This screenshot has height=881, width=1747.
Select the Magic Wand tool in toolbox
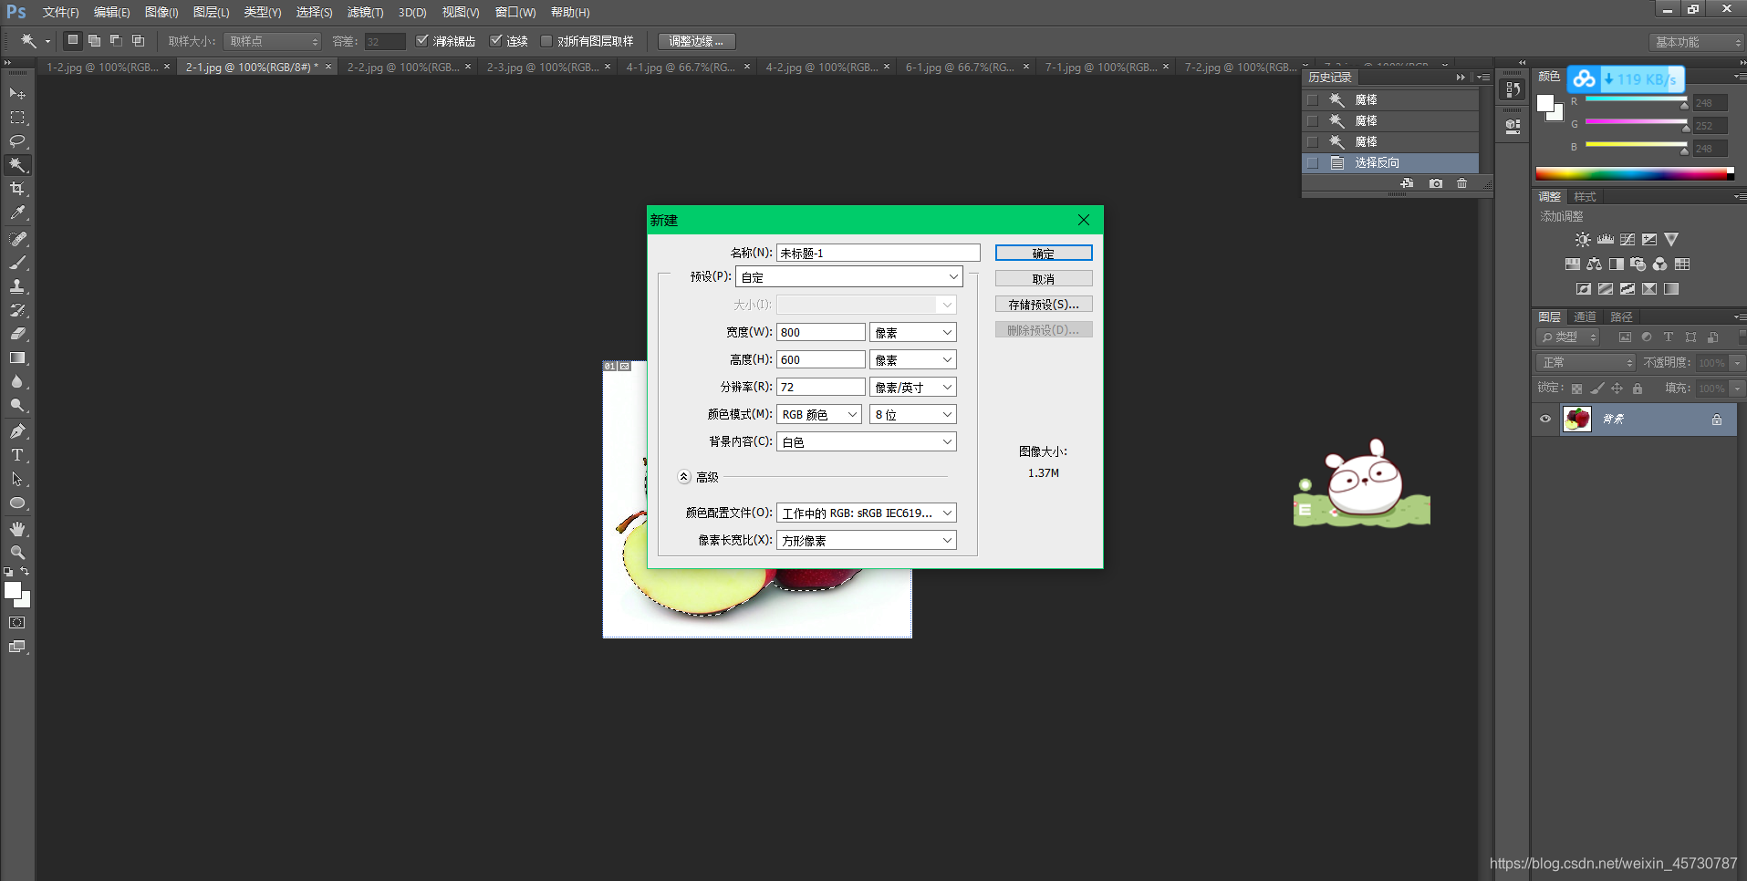click(x=17, y=165)
